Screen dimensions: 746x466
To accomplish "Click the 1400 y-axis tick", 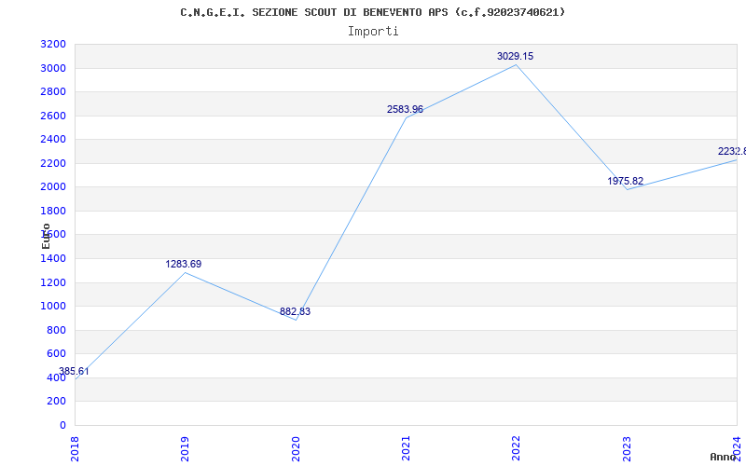I will click(x=53, y=259).
